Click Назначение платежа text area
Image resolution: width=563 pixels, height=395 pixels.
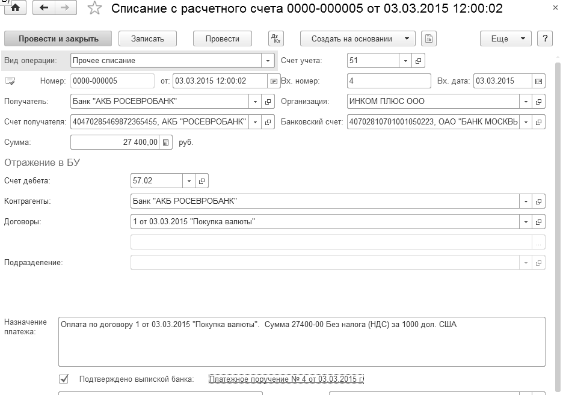tap(301, 341)
